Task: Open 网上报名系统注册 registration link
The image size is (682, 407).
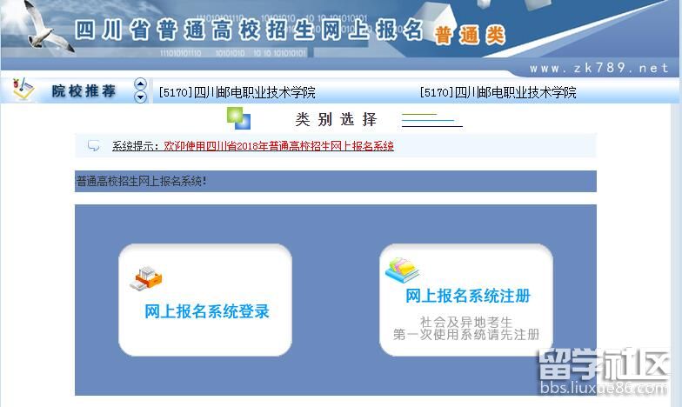Action: point(467,296)
